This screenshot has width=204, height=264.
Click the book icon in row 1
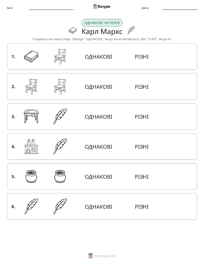(31, 56)
